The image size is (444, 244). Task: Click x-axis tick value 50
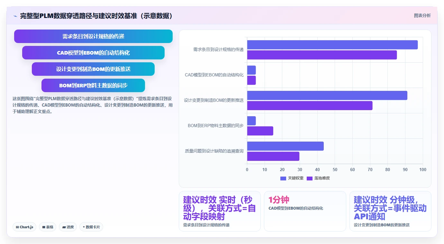(335, 170)
